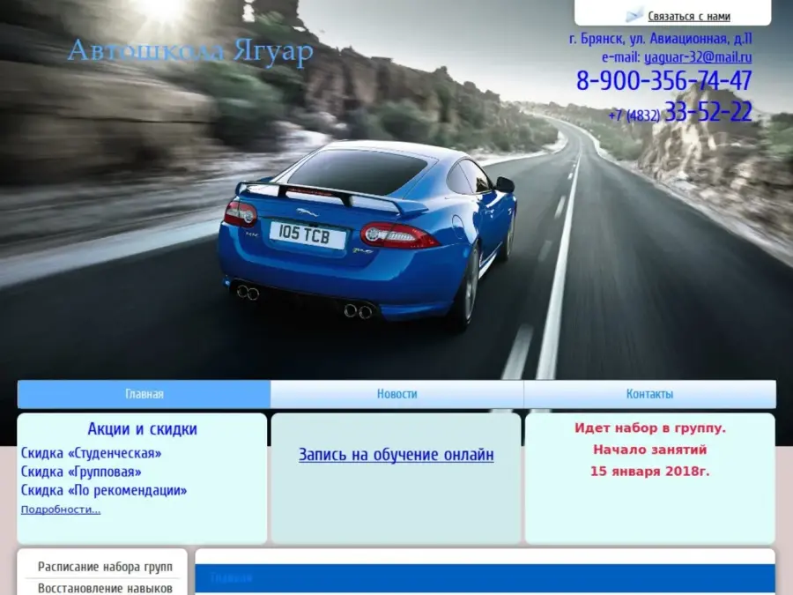Click the blue Jaguar car image
The width and height of the screenshot is (793, 595).
point(370,234)
